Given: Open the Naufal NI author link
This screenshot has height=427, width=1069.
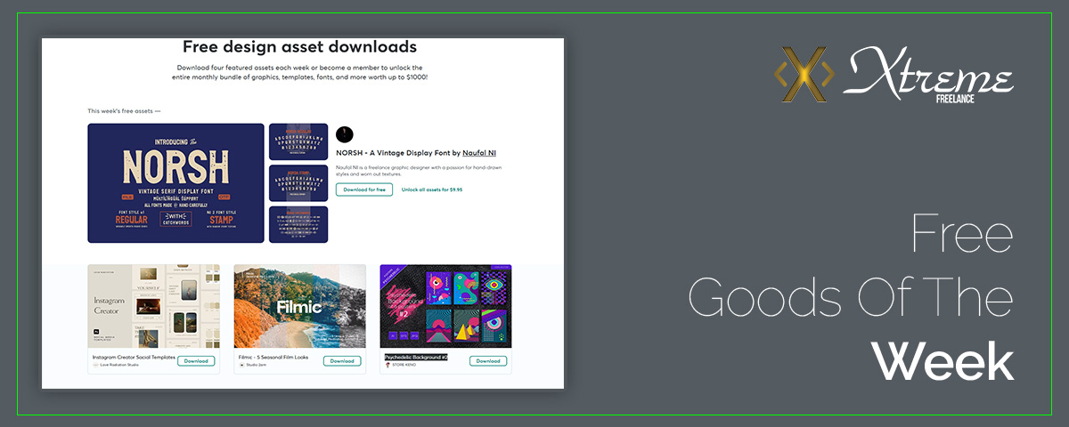Looking at the screenshot, I should click(479, 153).
